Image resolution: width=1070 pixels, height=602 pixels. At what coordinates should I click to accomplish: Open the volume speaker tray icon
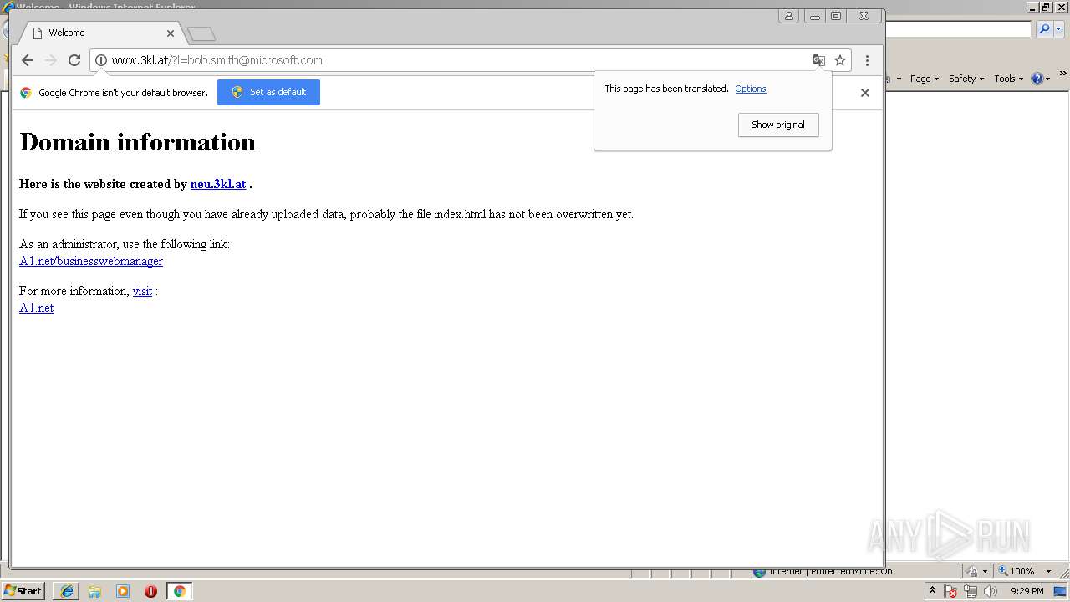(991, 591)
